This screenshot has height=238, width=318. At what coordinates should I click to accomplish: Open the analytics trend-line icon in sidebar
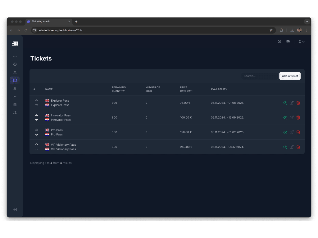pos(15,97)
